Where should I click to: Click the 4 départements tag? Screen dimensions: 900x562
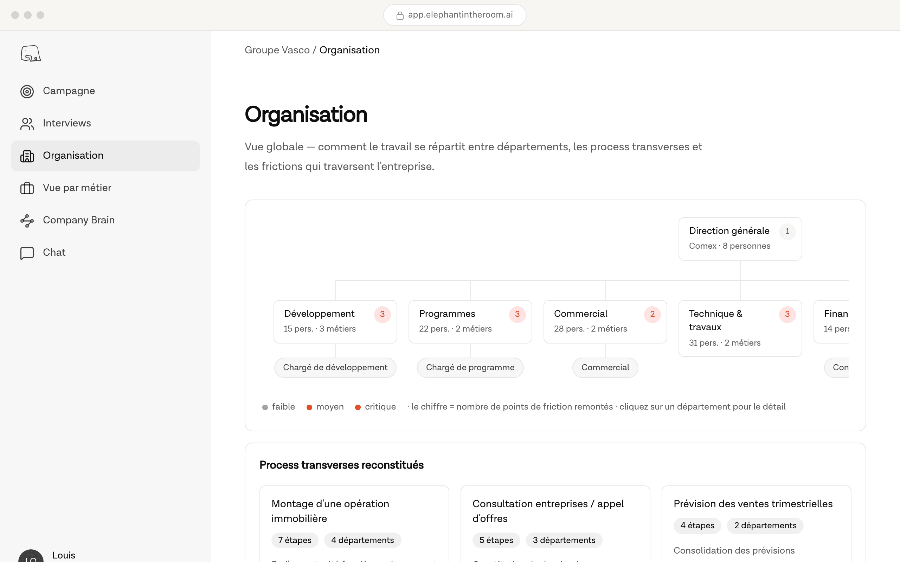(x=362, y=541)
